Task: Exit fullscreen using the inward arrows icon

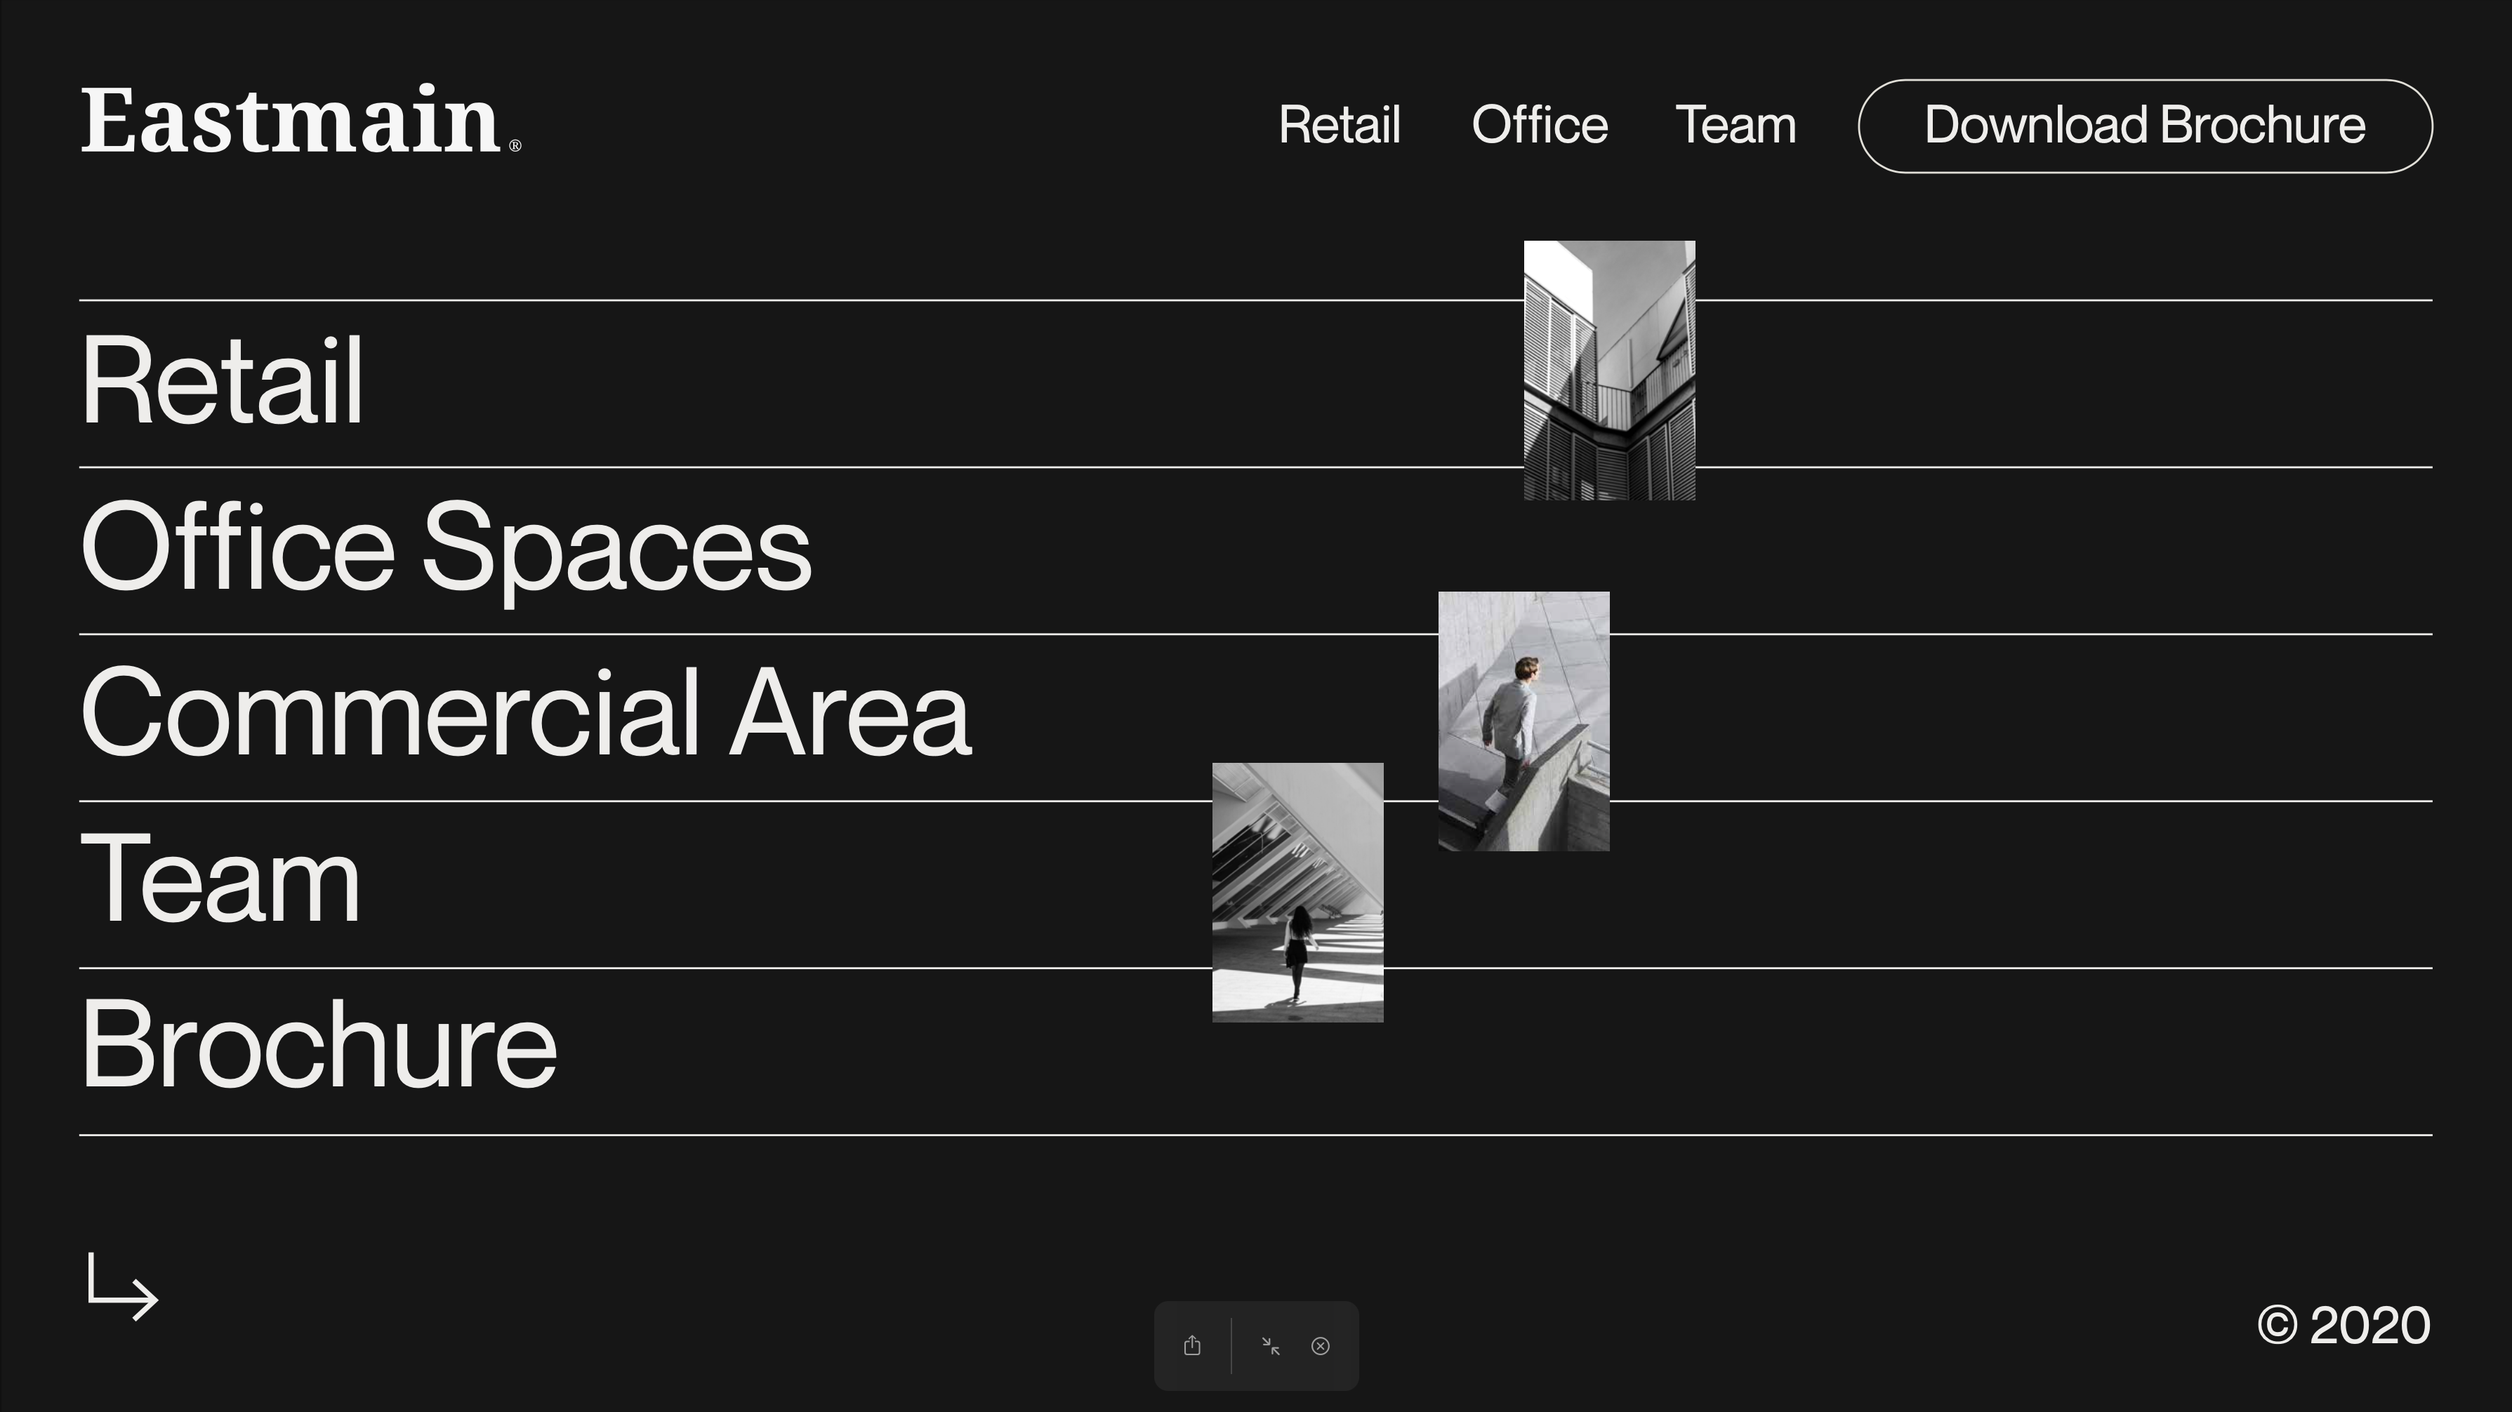Action: pos(1269,1346)
